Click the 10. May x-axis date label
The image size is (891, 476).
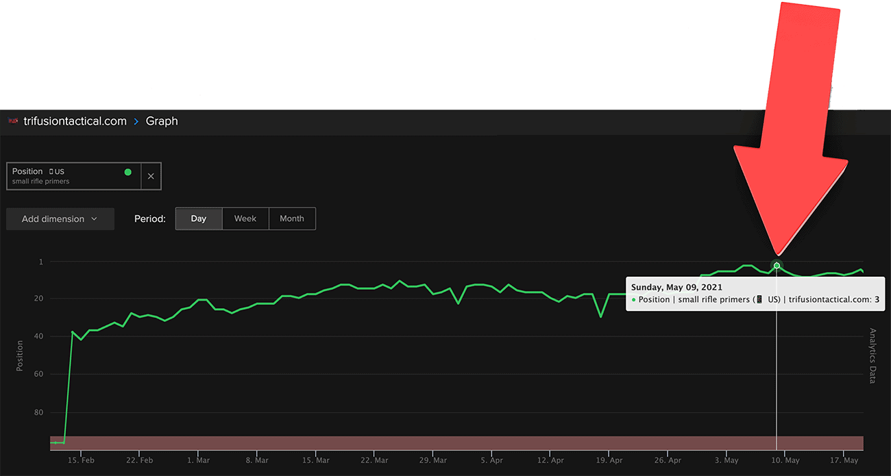(x=785, y=461)
